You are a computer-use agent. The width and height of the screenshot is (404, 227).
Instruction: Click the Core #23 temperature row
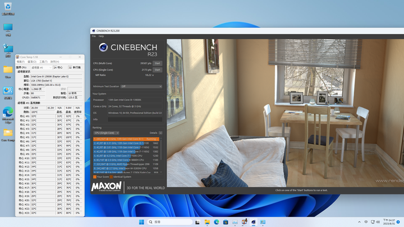point(50,213)
